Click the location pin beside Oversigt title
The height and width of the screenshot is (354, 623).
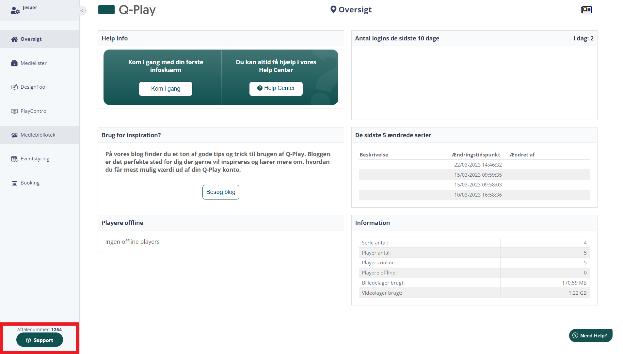(x=333, y=9)
